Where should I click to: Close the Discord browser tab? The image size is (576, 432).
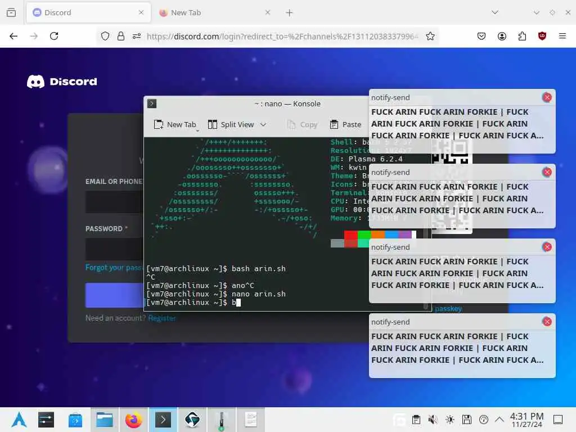[x=141, y=12]
